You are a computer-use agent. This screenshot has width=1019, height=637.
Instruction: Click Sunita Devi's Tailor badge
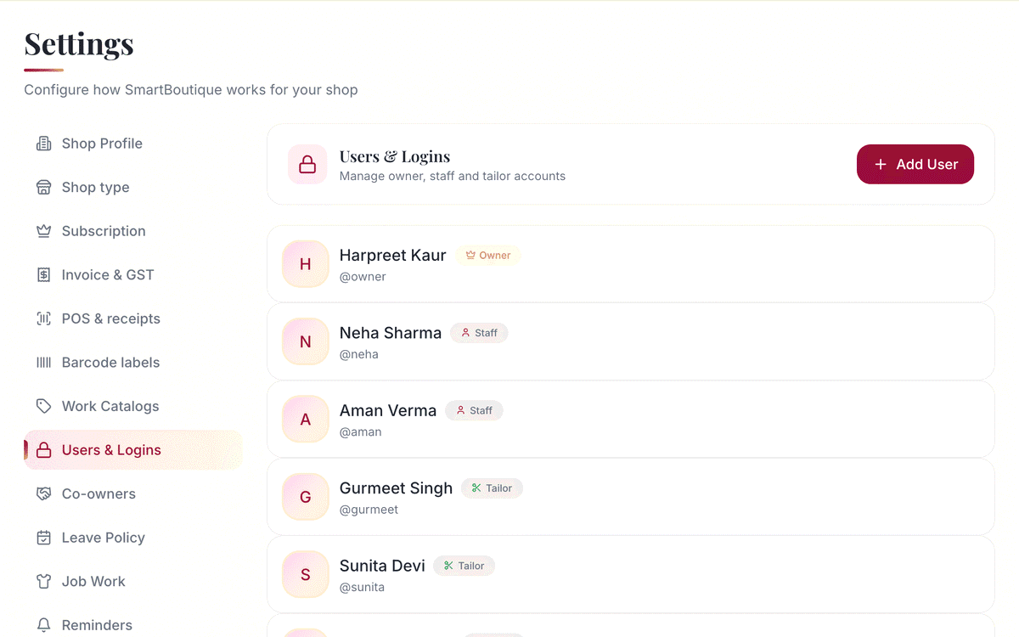click(464, 566)
